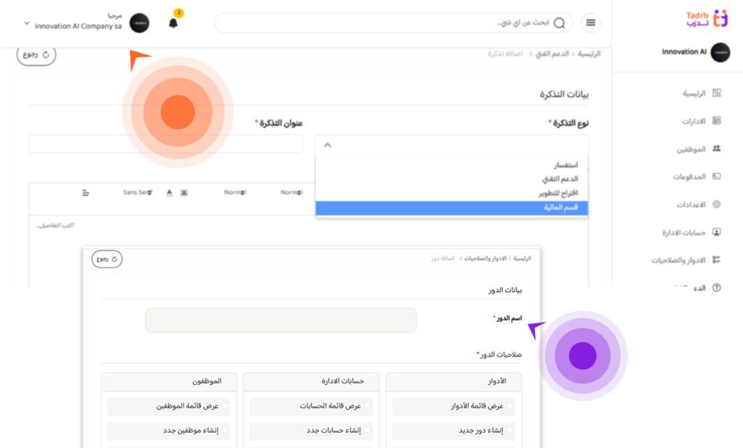743x448 pixels.
Task: Go to الرئيسية in the ticket page breadcrumb
Action: tap(589, 54)
